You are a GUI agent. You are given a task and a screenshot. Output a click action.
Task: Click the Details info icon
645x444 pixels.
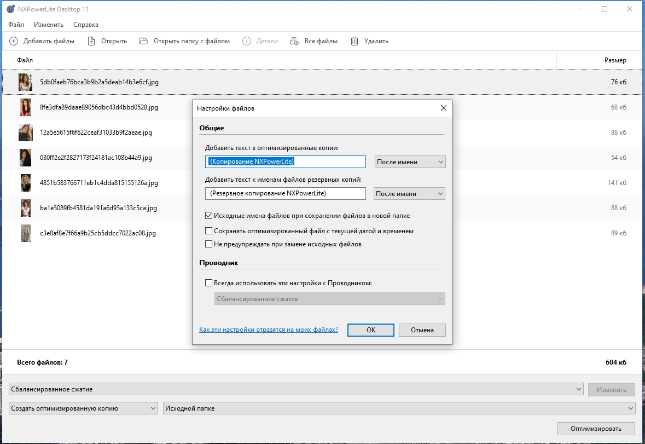[246, 41]
